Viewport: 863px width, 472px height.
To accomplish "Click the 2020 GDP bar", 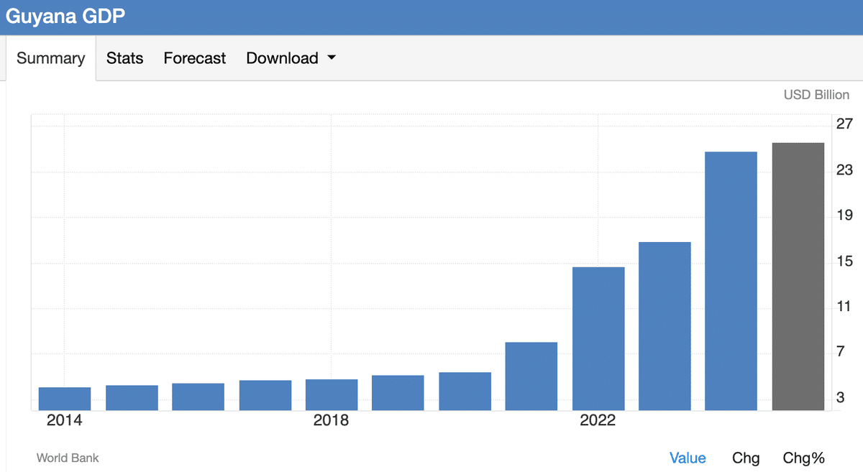I will pyautogui.click(x=465, y=392).
